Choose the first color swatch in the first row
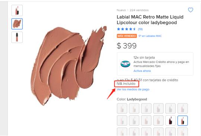 [x=122, y=109]
